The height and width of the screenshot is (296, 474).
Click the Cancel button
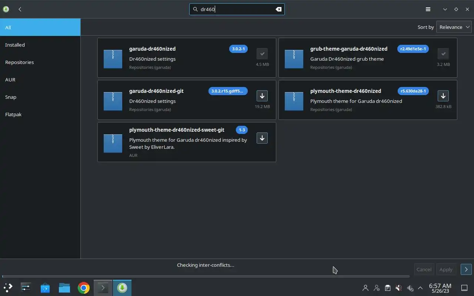click(x=424, y=269)
